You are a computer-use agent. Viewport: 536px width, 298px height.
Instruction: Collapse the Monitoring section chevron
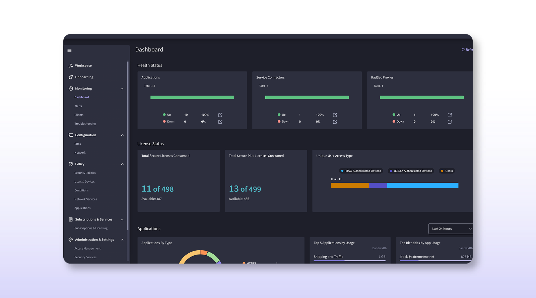[x=122, y=89]
